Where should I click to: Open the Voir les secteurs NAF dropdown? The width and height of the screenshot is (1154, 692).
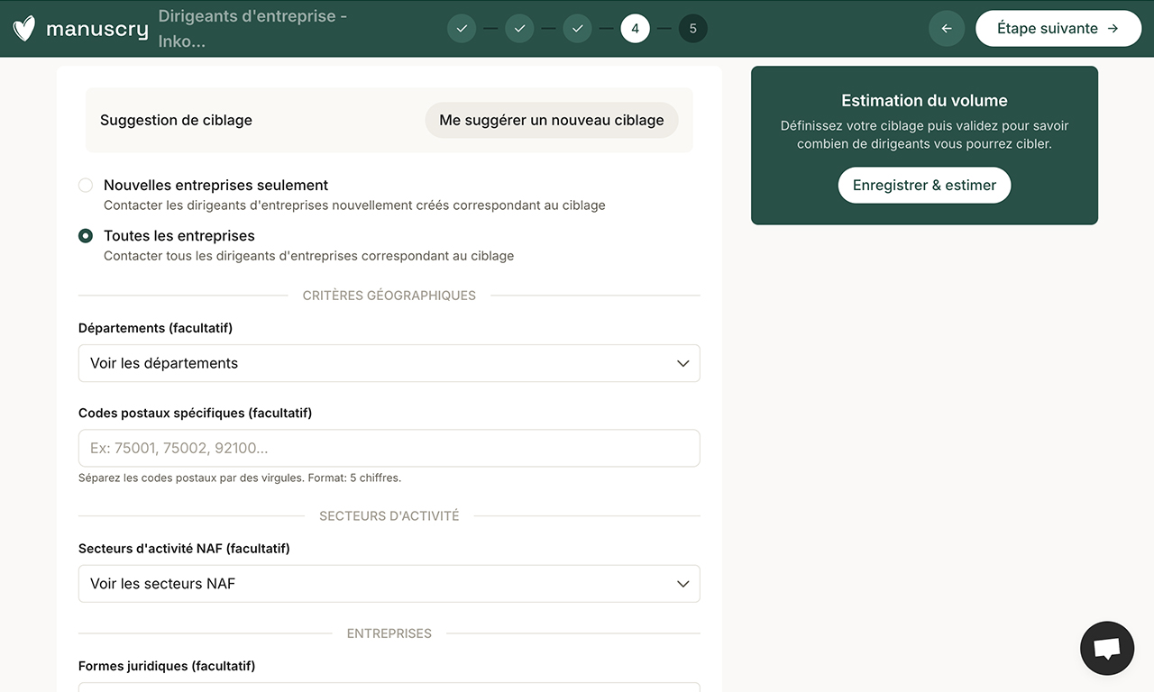click(x=389, y=584)
